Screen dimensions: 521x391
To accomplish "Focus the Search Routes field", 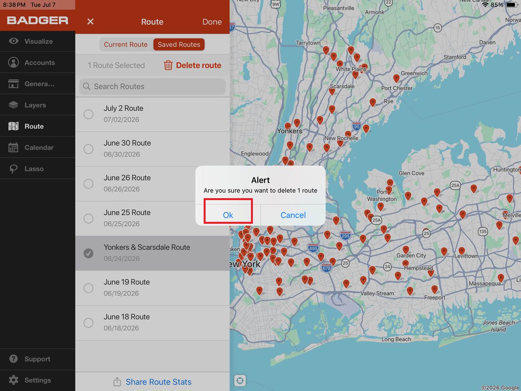I will (x=153, y=86).
